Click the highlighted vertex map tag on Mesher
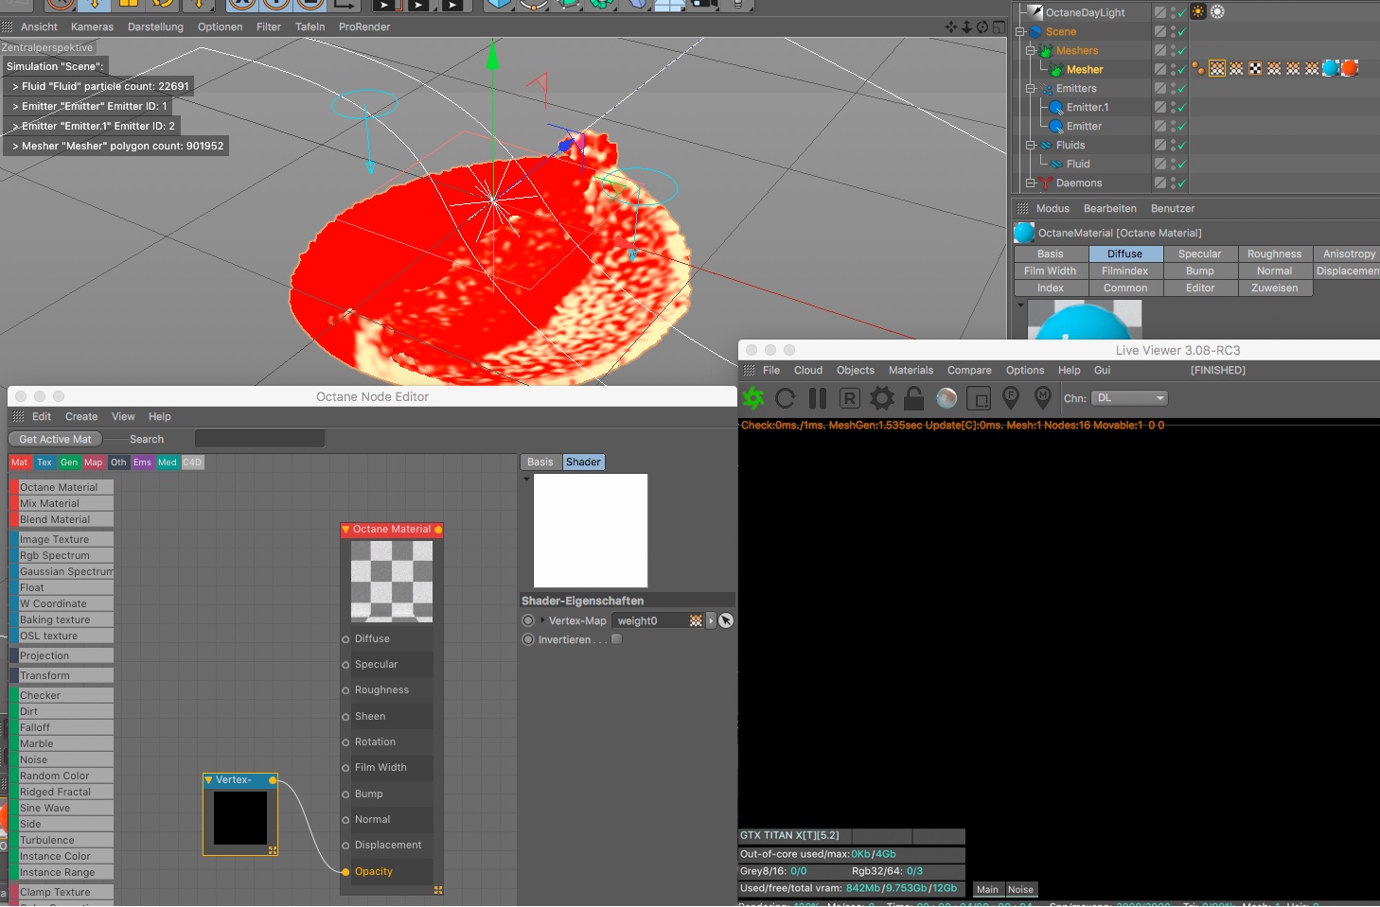Screen dimensions: 1380x907 coord(1217,68)
